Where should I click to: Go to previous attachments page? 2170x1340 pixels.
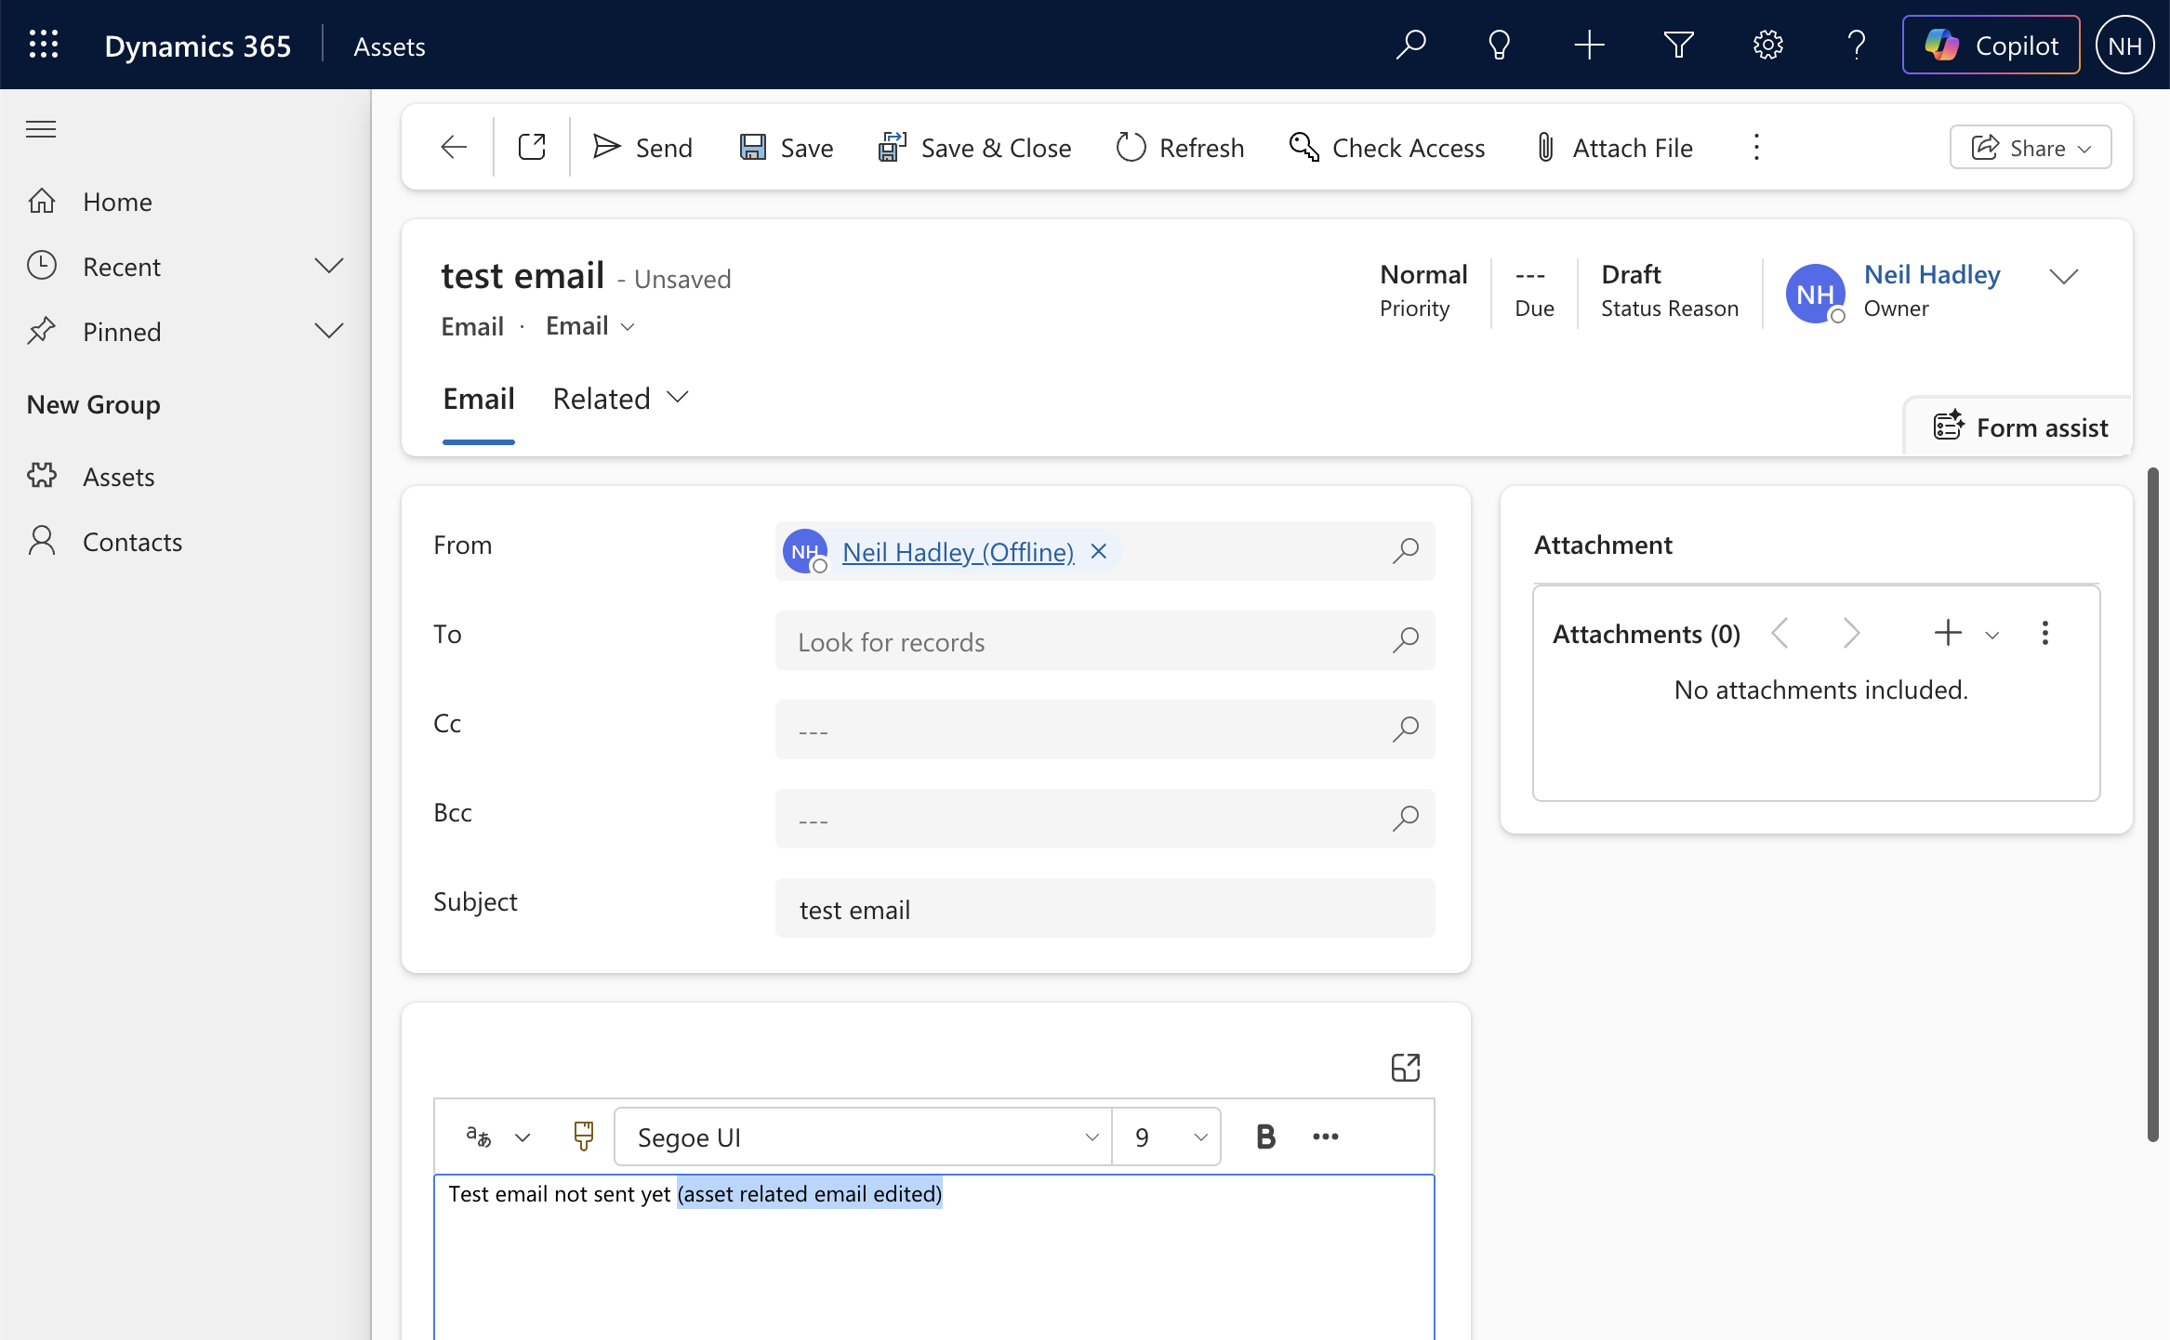coord(1780,634)
